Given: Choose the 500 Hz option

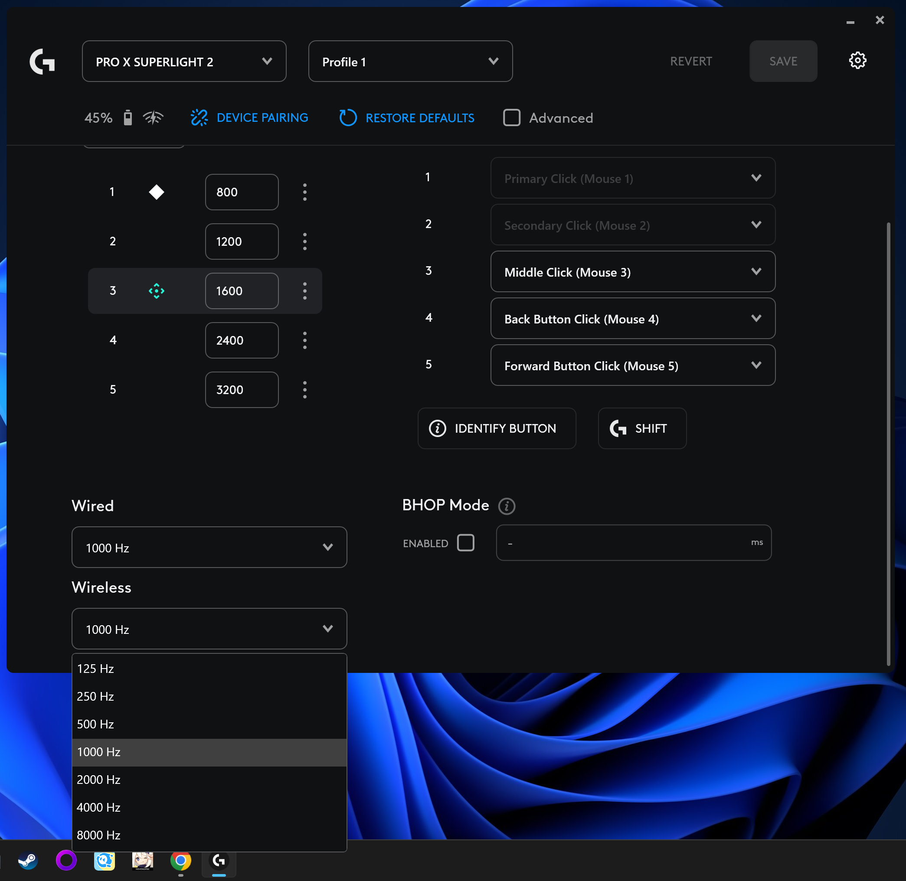Looking at the screenshot, I should pos(95,724).
